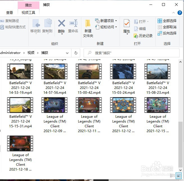The width and height of the screenshot is (184, 181).
Task: Open the Properties dropdown arrow
Action: coord(127,34)
